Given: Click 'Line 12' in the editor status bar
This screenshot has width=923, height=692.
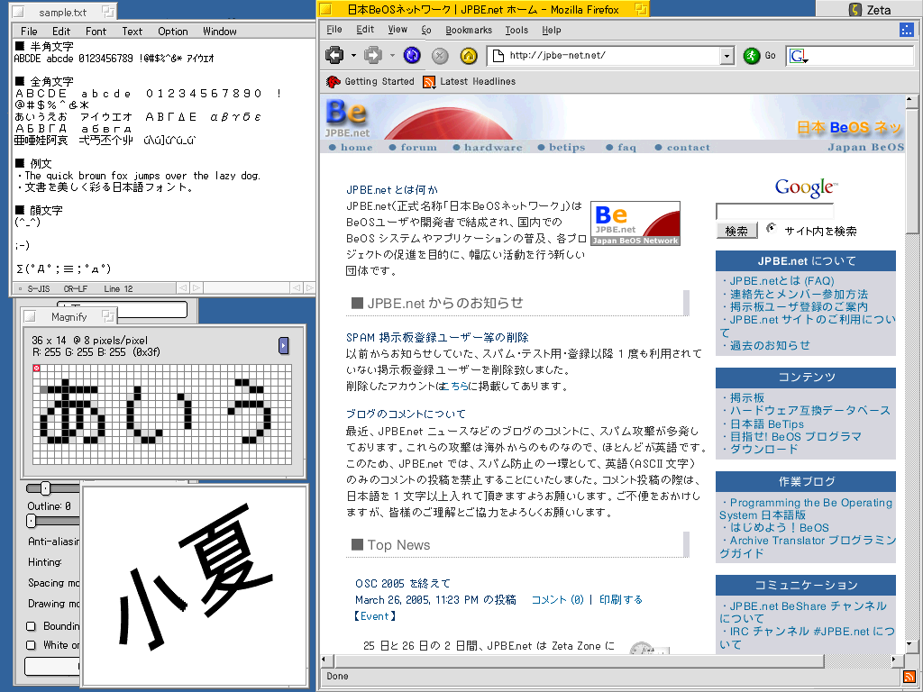Looking at the screenshot, I should click(118, 288).
